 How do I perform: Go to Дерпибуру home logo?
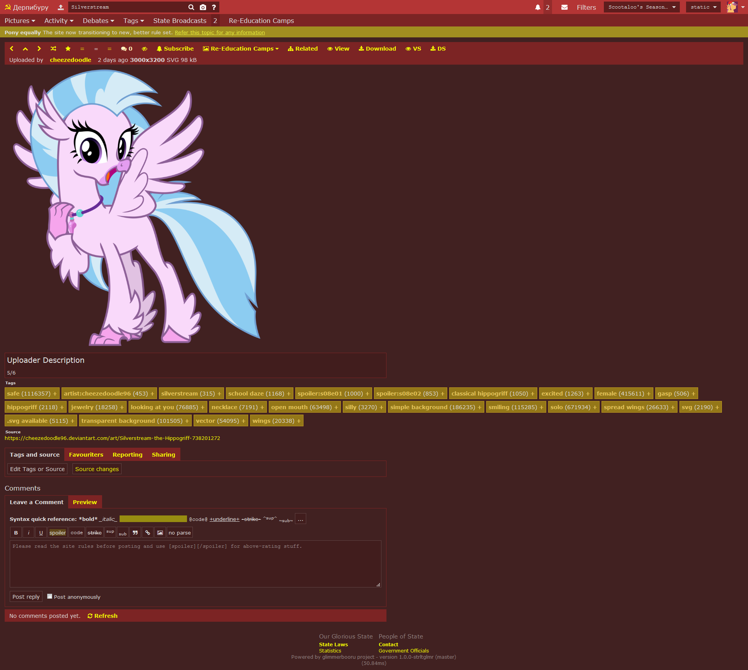(26, 7)
